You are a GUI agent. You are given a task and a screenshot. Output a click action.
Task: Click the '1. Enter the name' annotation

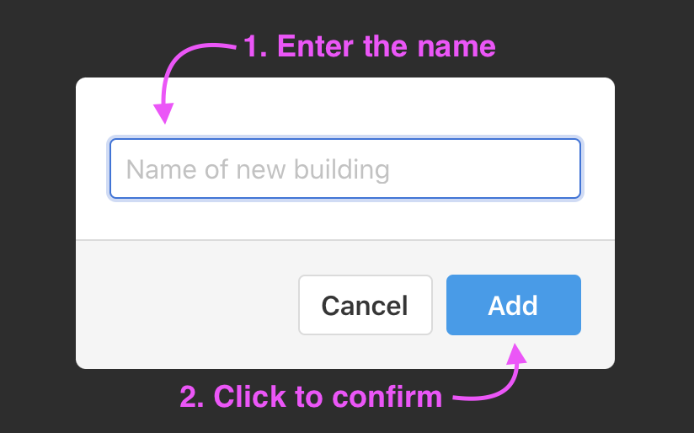(369, 45)
